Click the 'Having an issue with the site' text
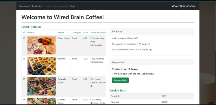This screenshot has width=216, height=105. point(133,74)
